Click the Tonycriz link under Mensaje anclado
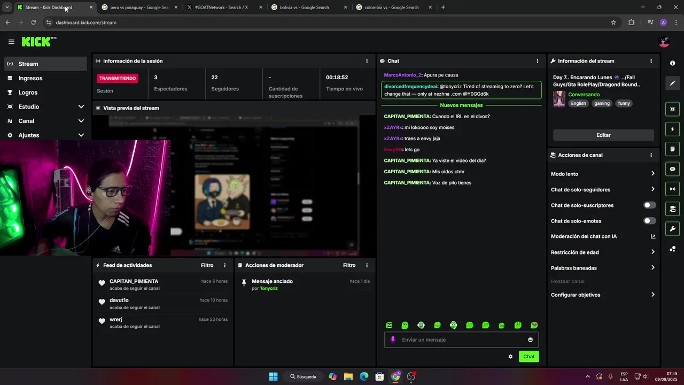The width and height of the screenshot is (684, 385). pyautogui.click(x=269, y=288)
